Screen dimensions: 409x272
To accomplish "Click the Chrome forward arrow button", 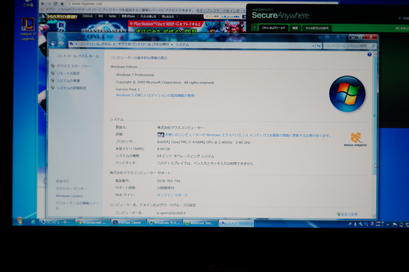I will (49, 4).
